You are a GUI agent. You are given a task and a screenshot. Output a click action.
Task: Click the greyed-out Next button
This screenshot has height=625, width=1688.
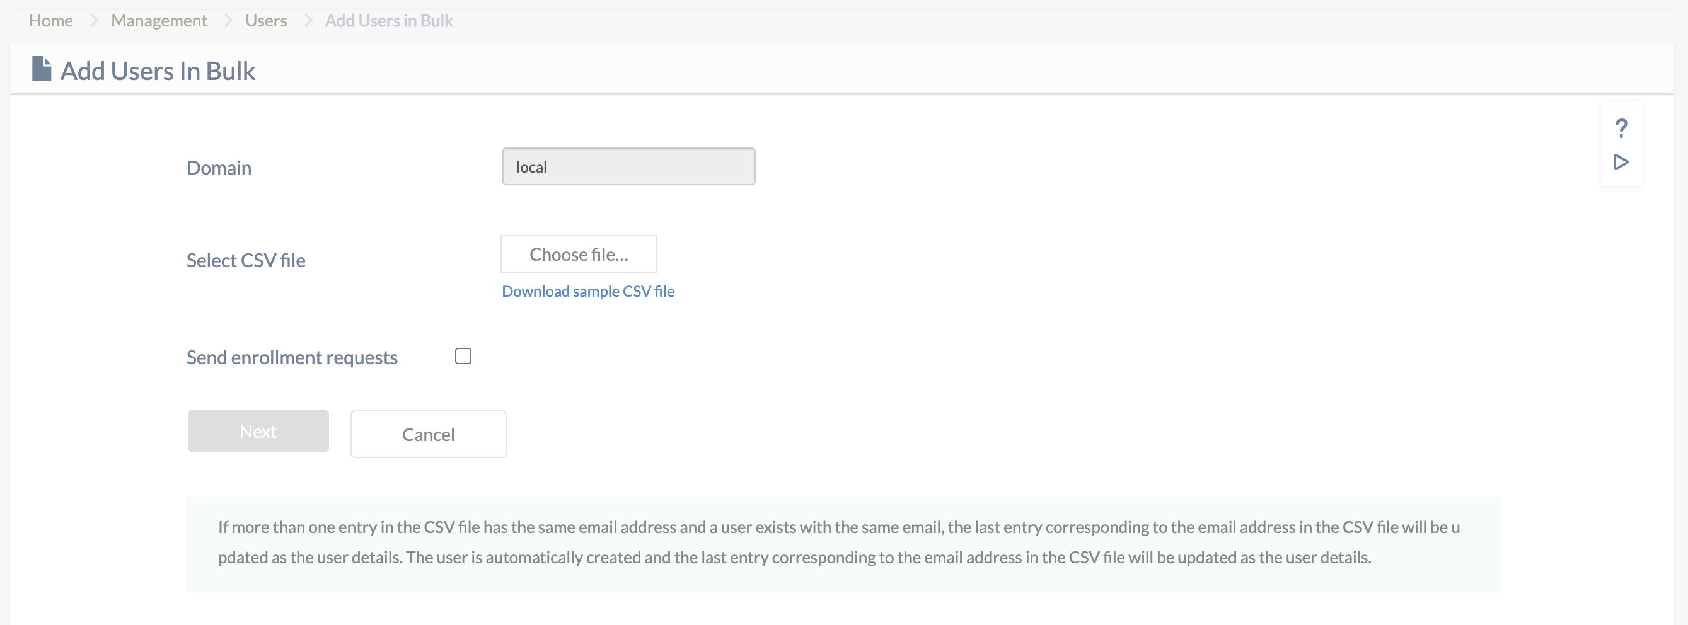click(x=258, y=431)
